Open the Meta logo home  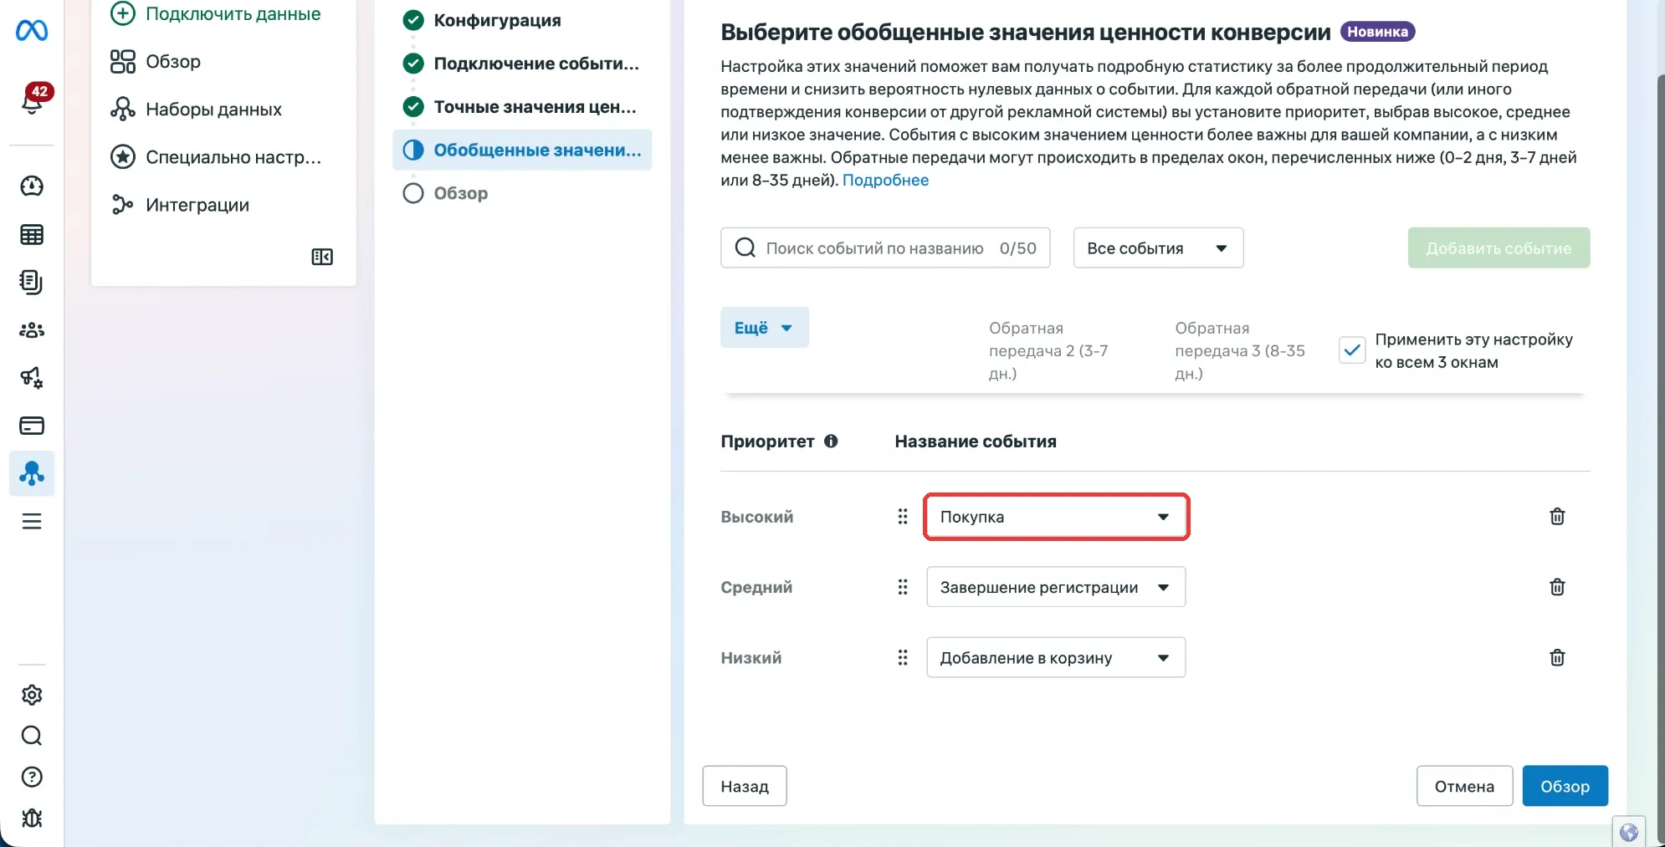32,31
